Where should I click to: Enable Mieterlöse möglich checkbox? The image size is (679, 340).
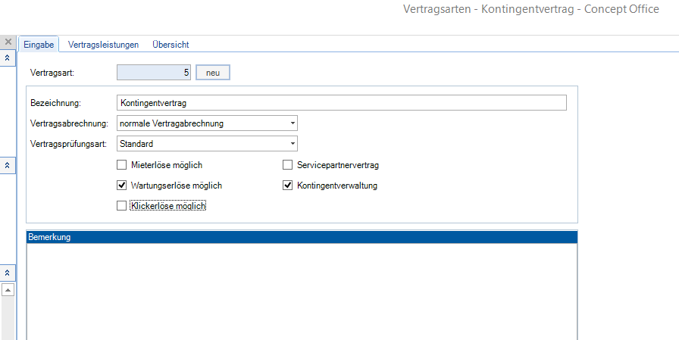click(122, 165)
